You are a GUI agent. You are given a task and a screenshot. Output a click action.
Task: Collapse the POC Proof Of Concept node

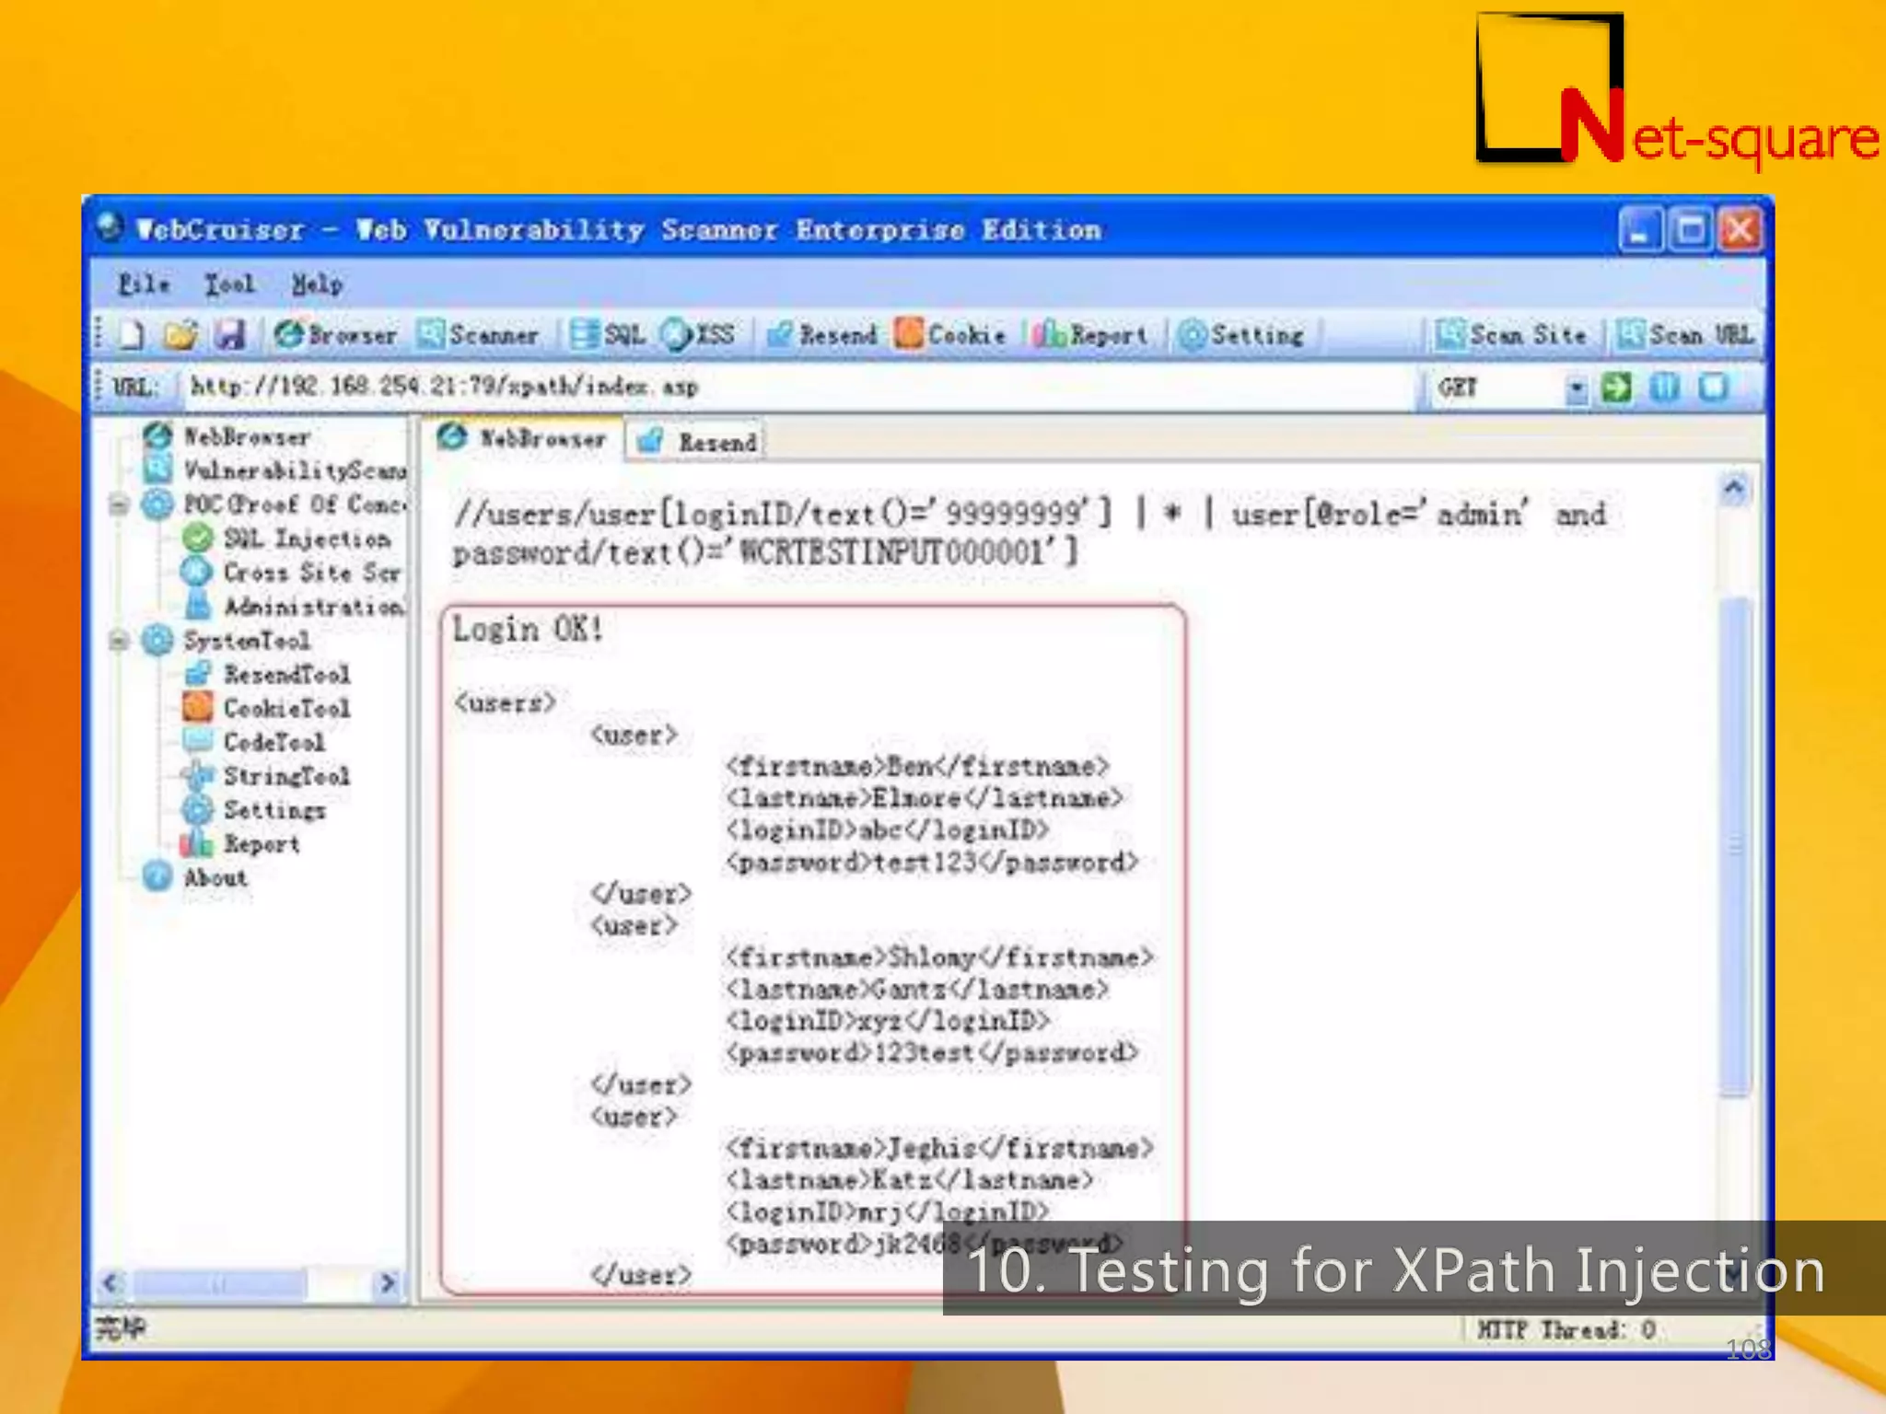coord(119,504)
